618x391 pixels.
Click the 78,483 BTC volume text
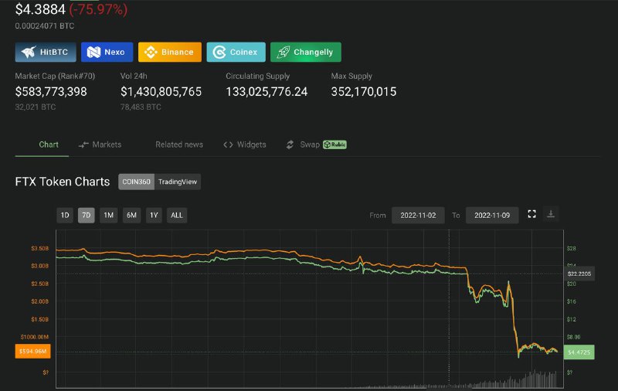pyautogui.click(x=141, y=107)
